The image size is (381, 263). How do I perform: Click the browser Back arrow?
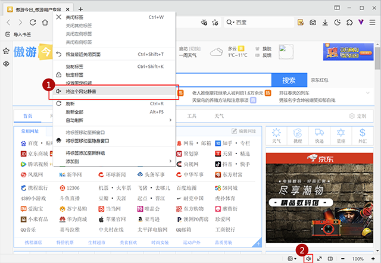click(x=8, y=23)
